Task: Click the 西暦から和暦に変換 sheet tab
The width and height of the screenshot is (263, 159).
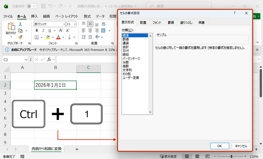Action: (46, 149)
